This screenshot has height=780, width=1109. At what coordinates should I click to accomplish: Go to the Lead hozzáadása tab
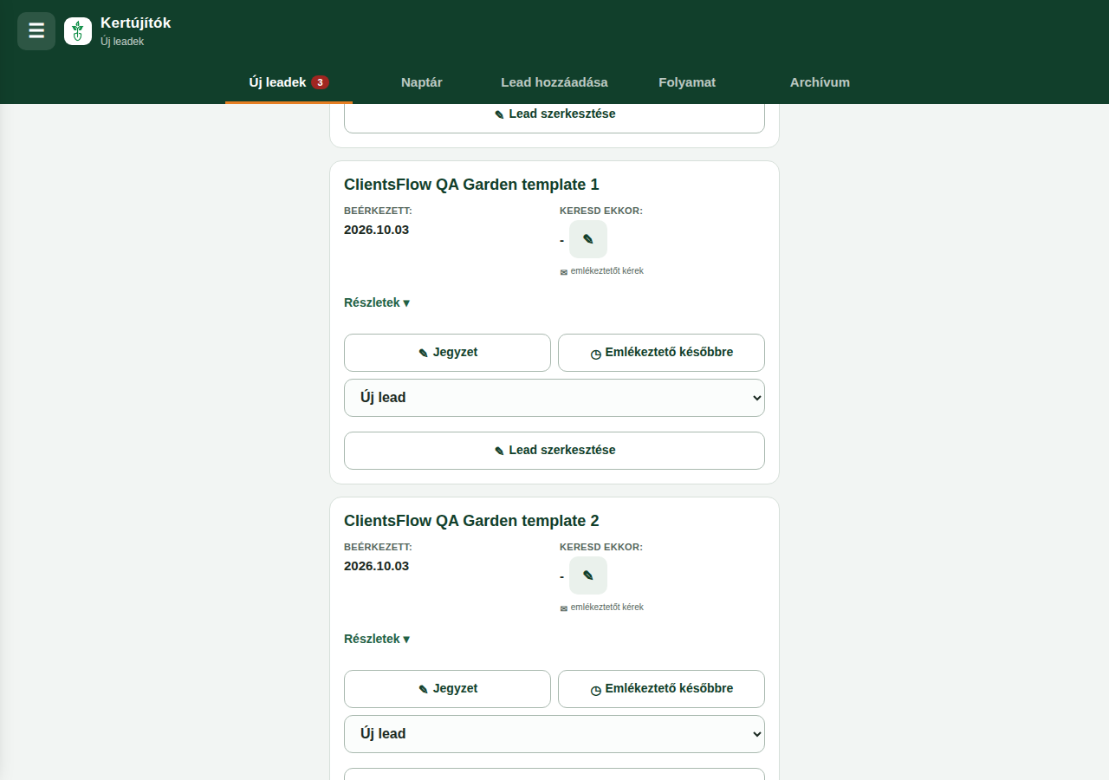coord(554,82)
